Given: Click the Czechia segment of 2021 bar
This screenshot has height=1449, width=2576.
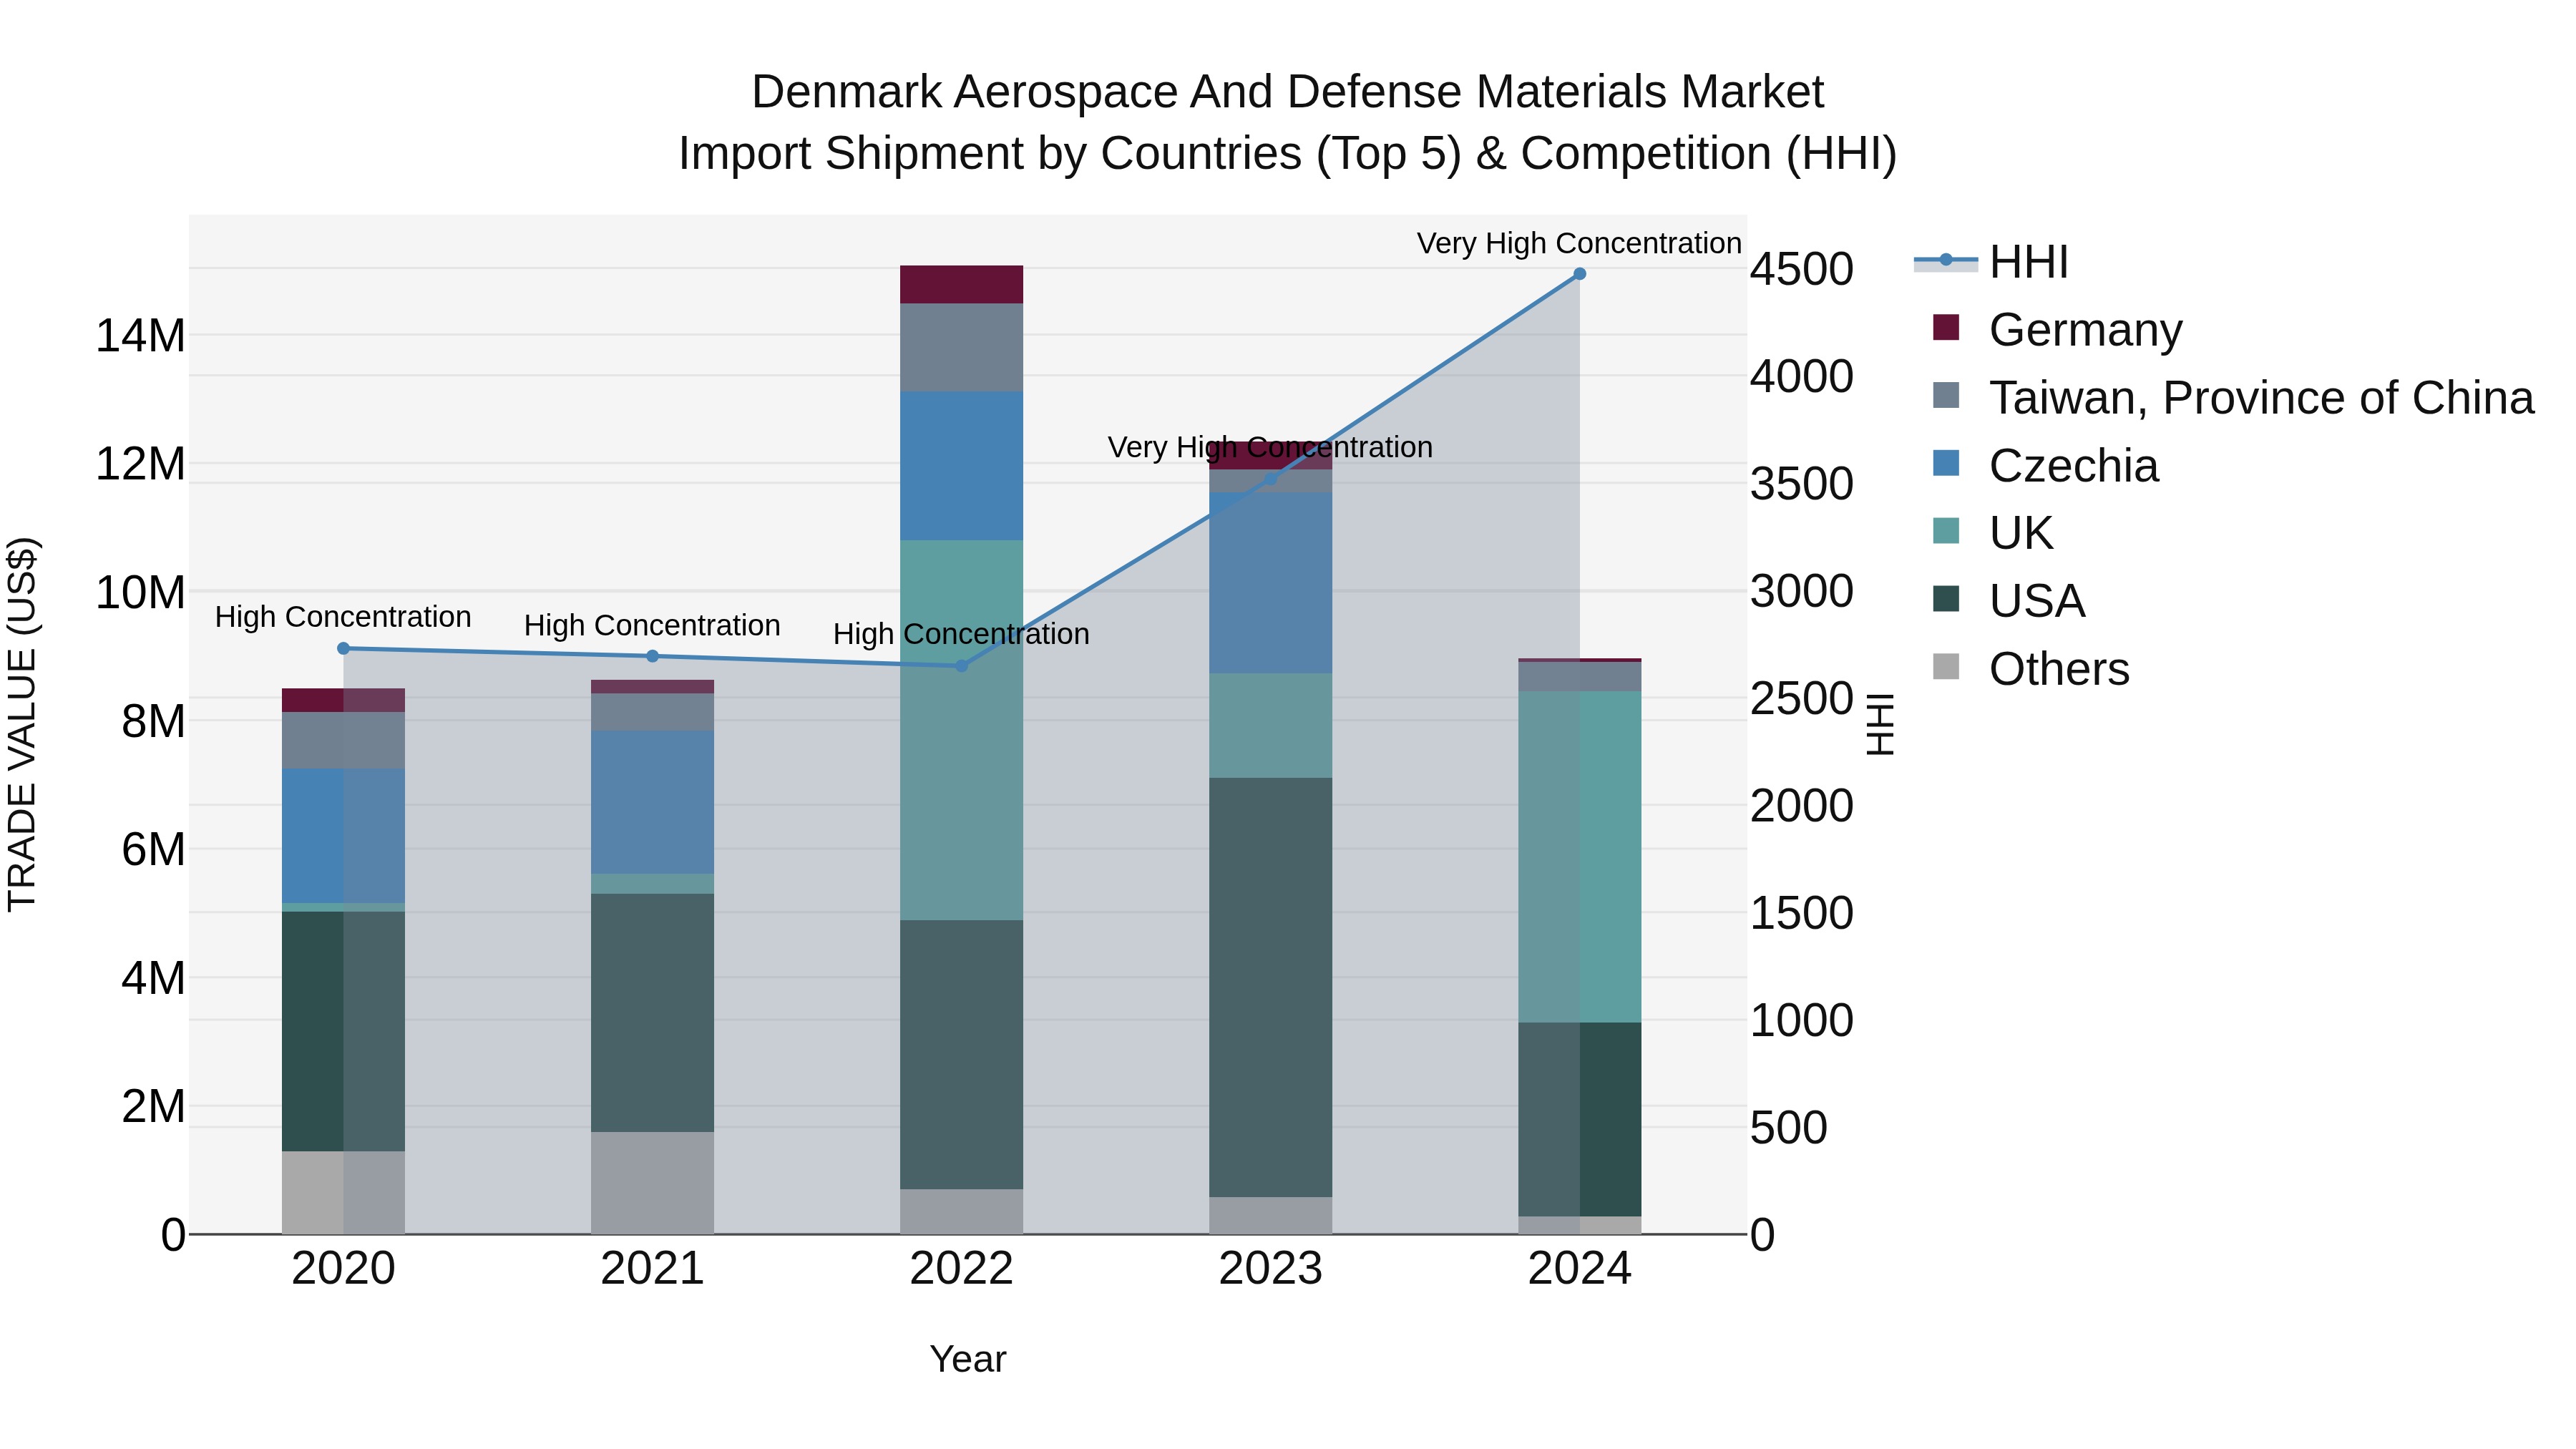Looking at the screenshot, I should [x=652, y=802].
